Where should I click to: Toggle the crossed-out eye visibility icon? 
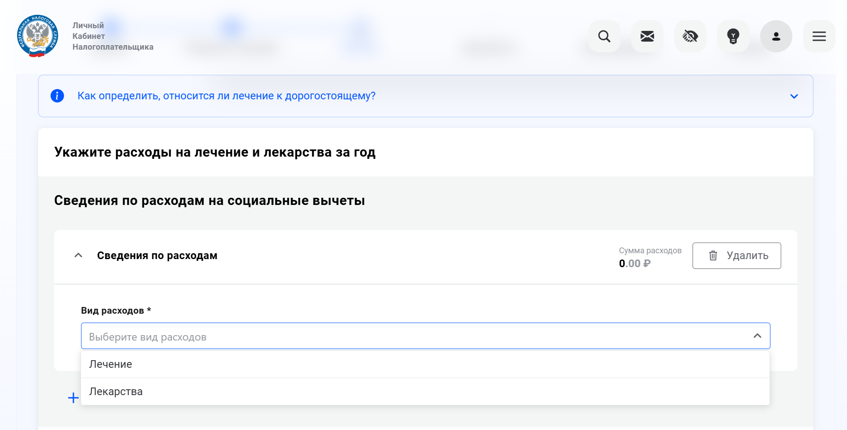pyautogui.click(x=690, y=36)
